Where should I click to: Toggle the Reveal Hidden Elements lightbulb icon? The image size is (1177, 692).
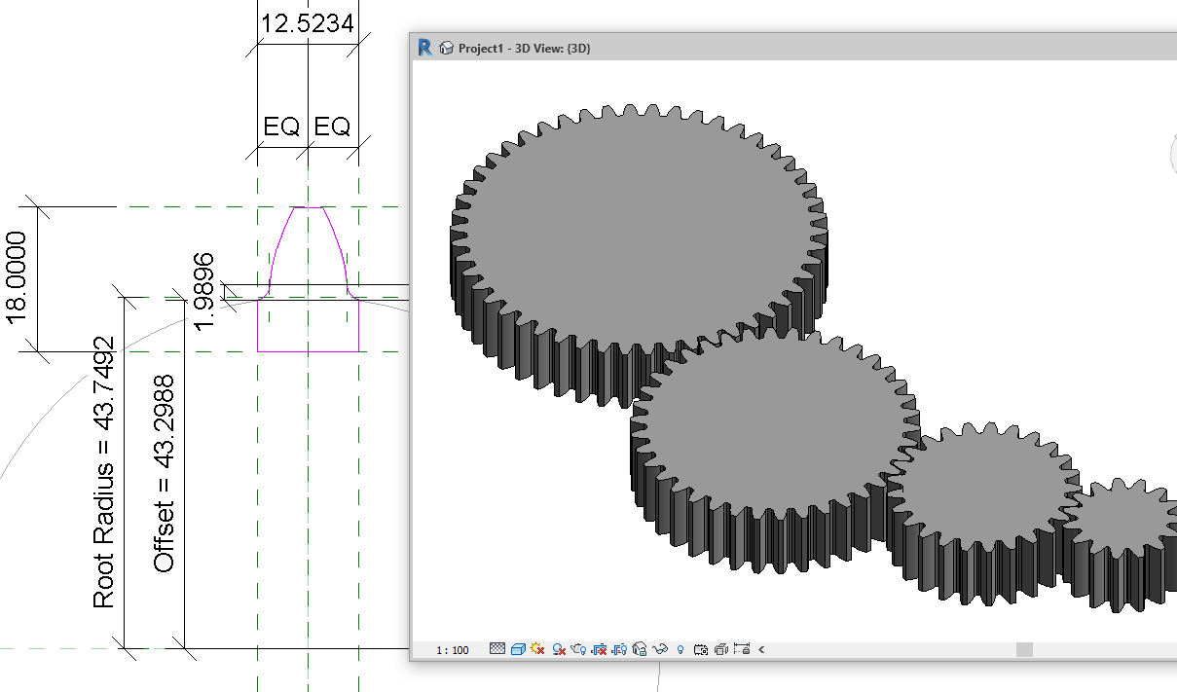pyautogui.click(x=680, y=648)
